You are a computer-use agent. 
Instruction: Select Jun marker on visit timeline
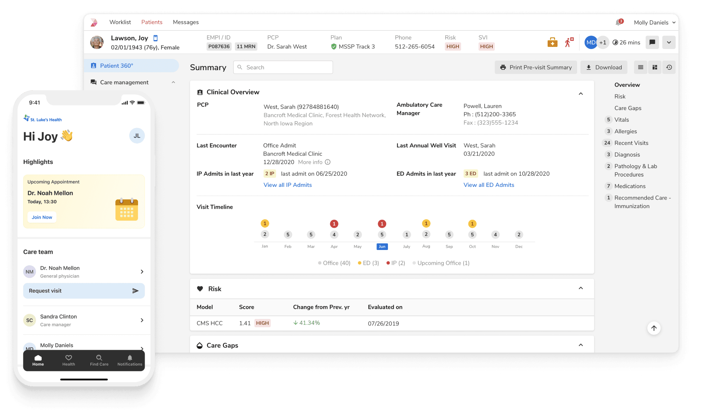382,246
